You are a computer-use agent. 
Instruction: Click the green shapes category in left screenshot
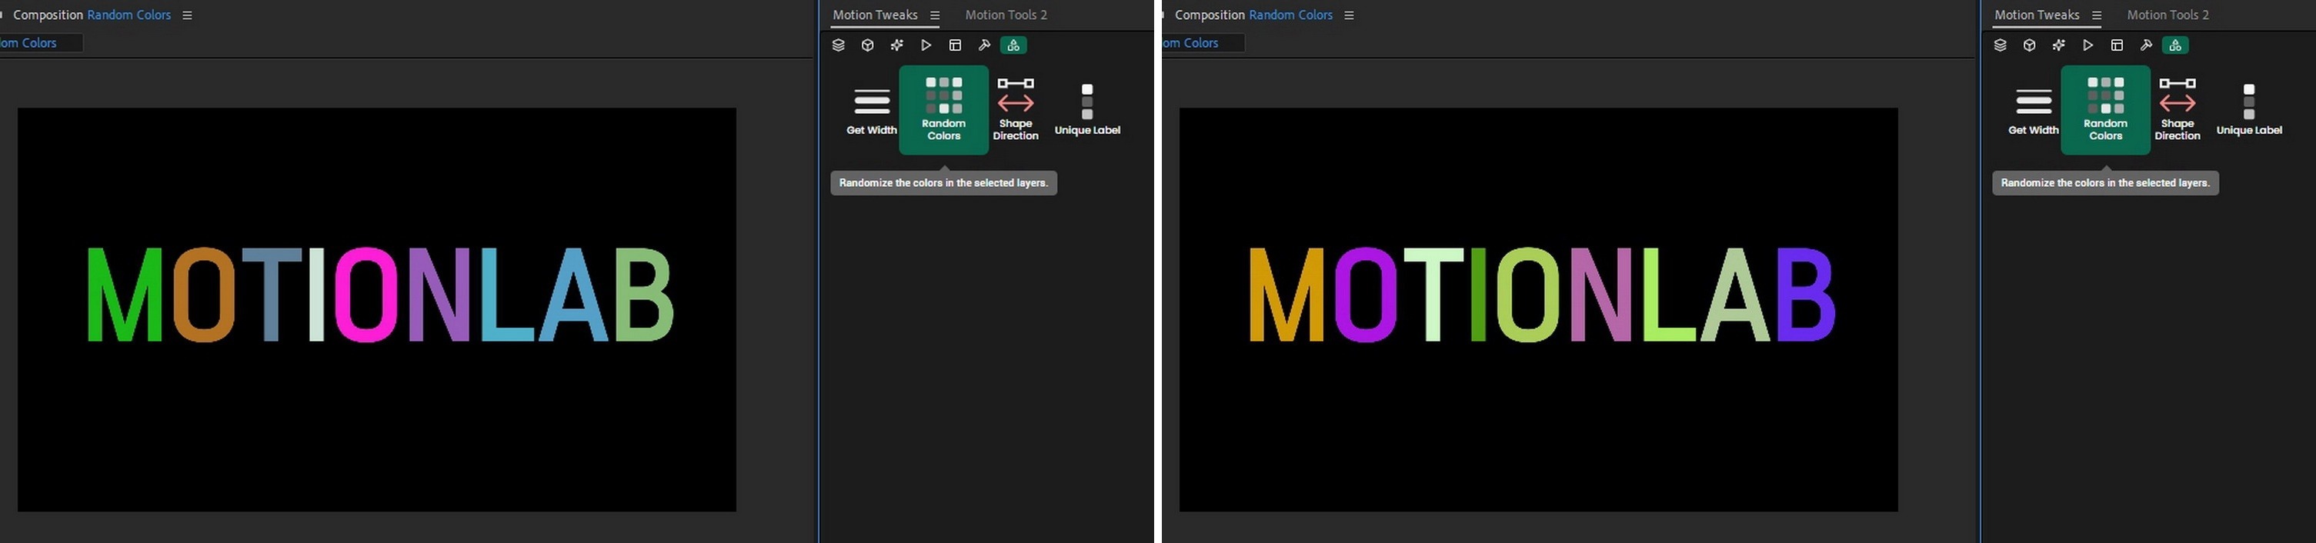[x=1013, y=45]
